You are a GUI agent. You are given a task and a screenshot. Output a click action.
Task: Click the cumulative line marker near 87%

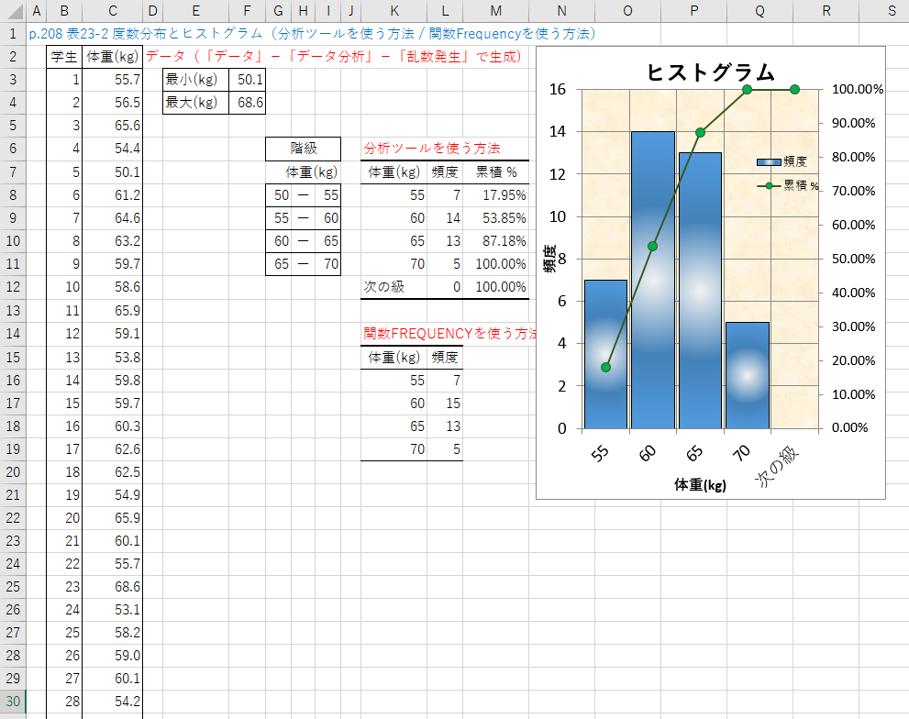[700, 133]
